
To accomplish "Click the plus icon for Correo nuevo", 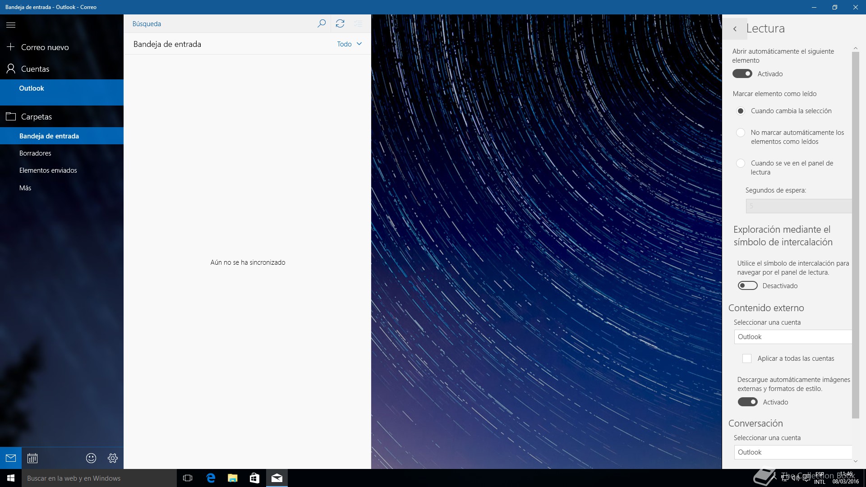I will point(11,47).
